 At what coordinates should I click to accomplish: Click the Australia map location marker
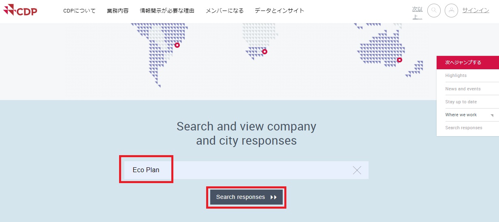pyautogui.click(x=399, y=60)
